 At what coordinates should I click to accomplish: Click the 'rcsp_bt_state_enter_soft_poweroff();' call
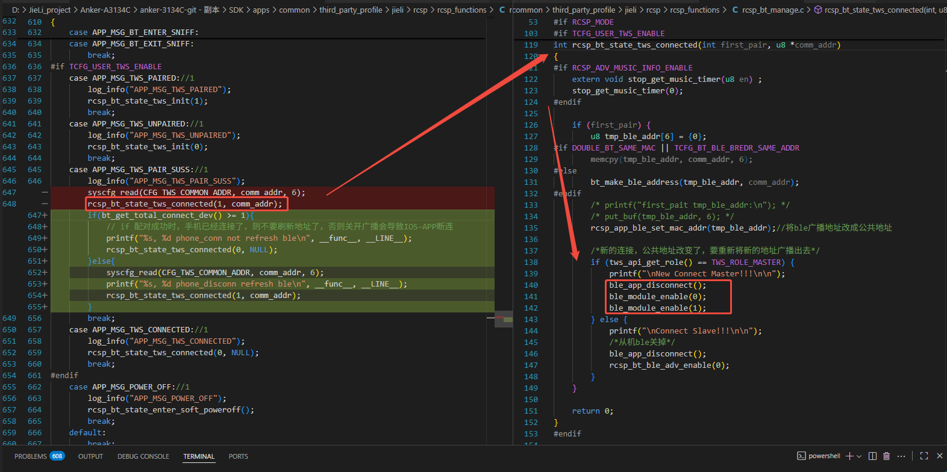click(x=171, y=410)
